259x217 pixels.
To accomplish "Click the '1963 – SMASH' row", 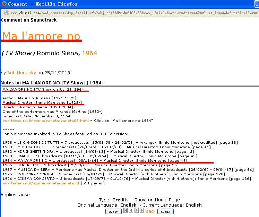I will (100, 156).
